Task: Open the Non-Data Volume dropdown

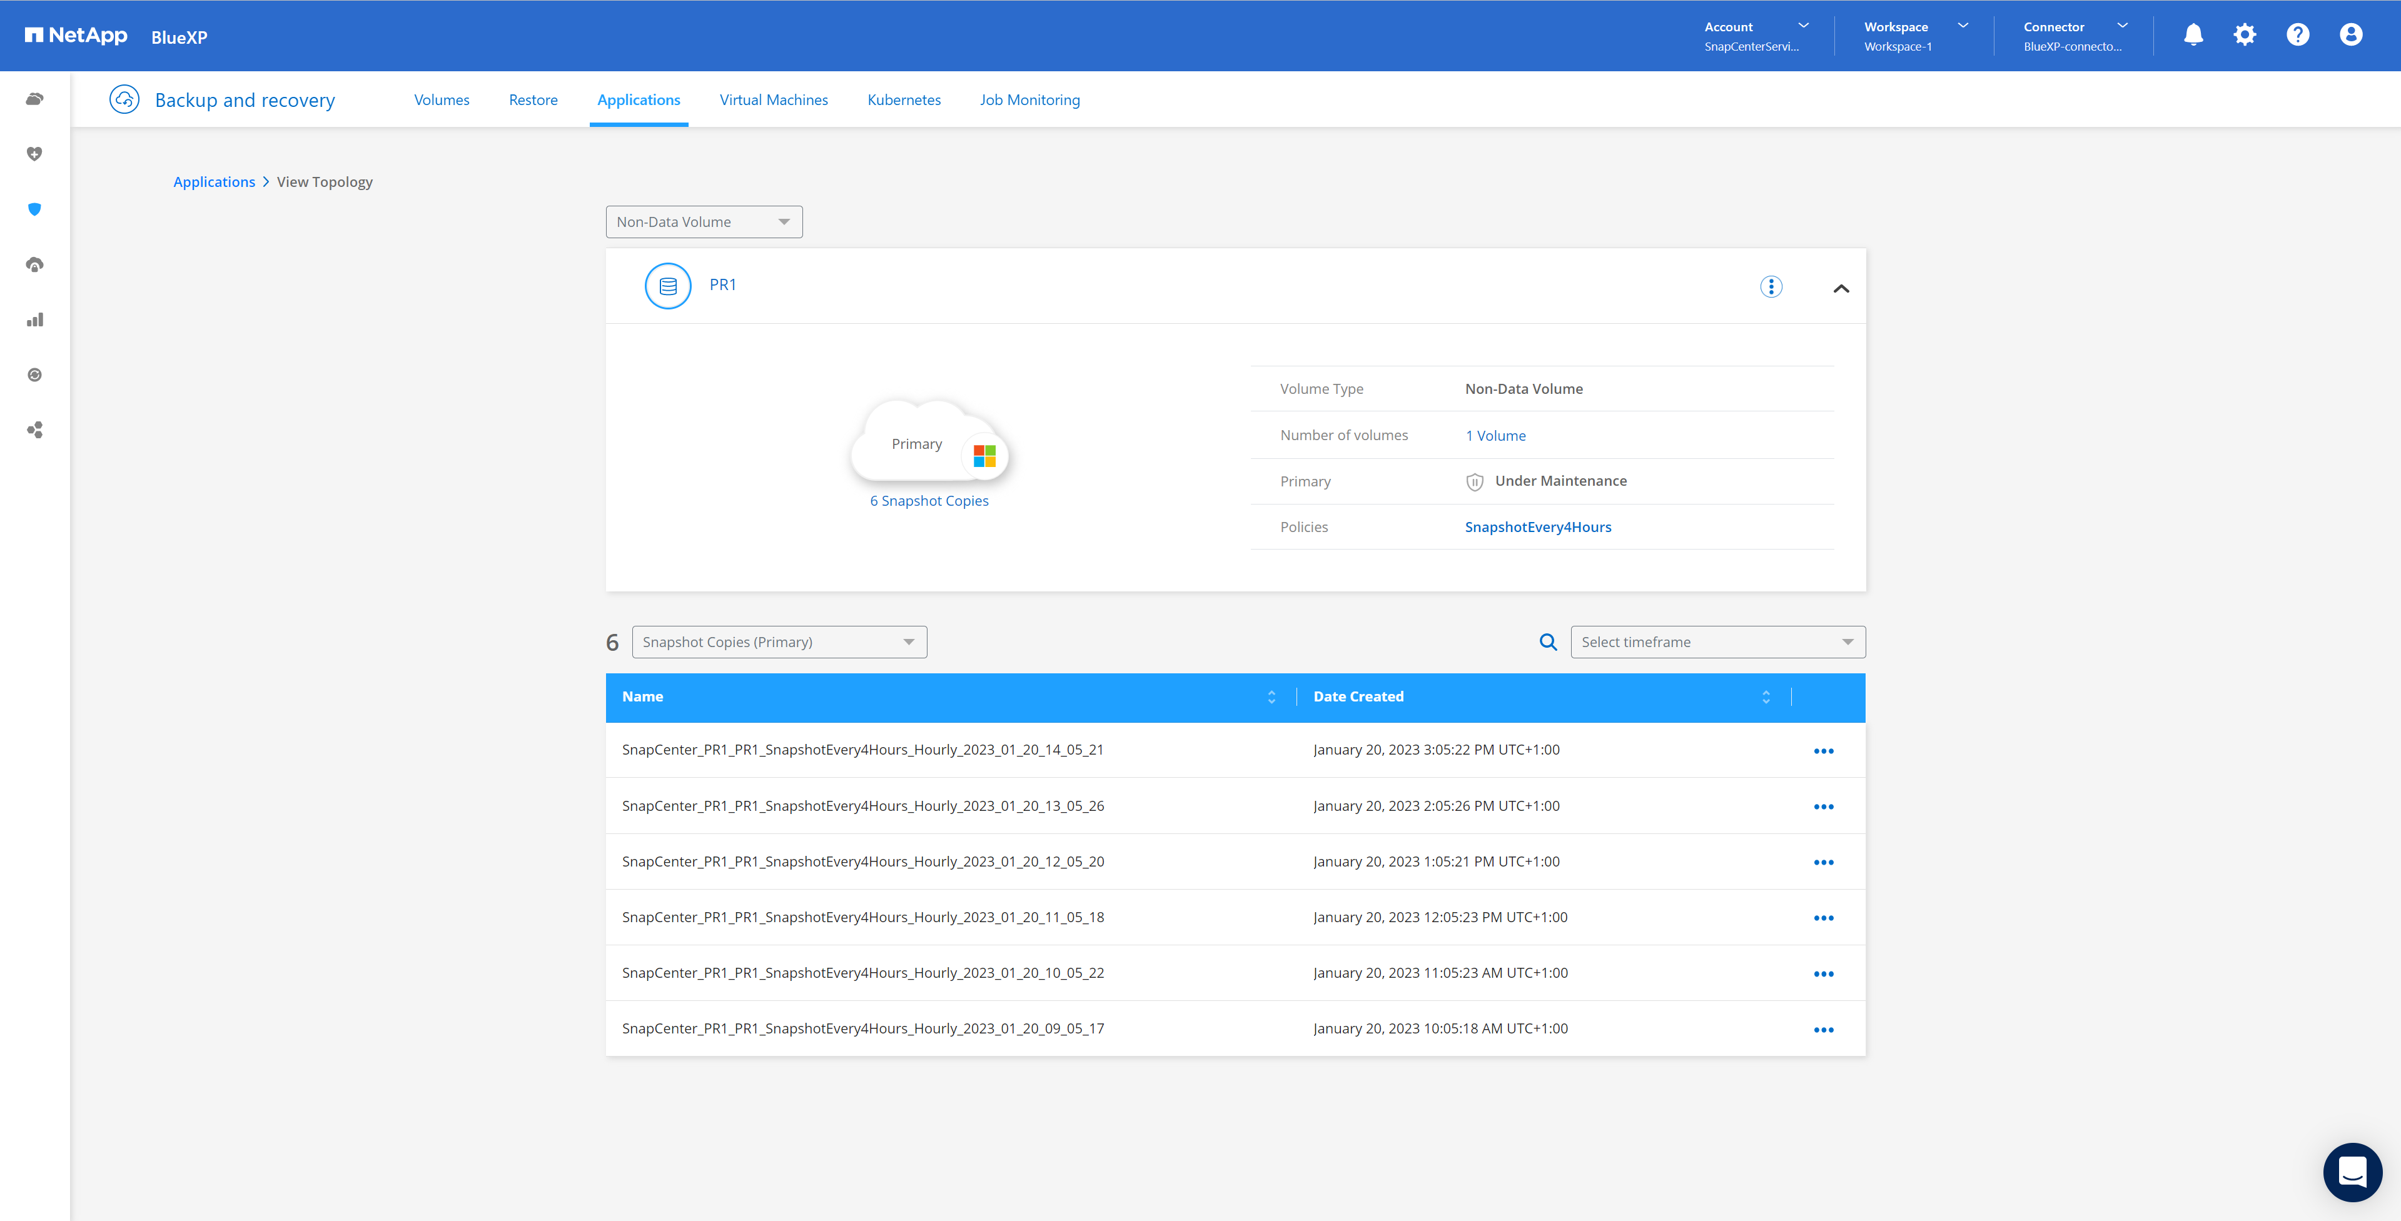Action: click(x=704, y=222)
